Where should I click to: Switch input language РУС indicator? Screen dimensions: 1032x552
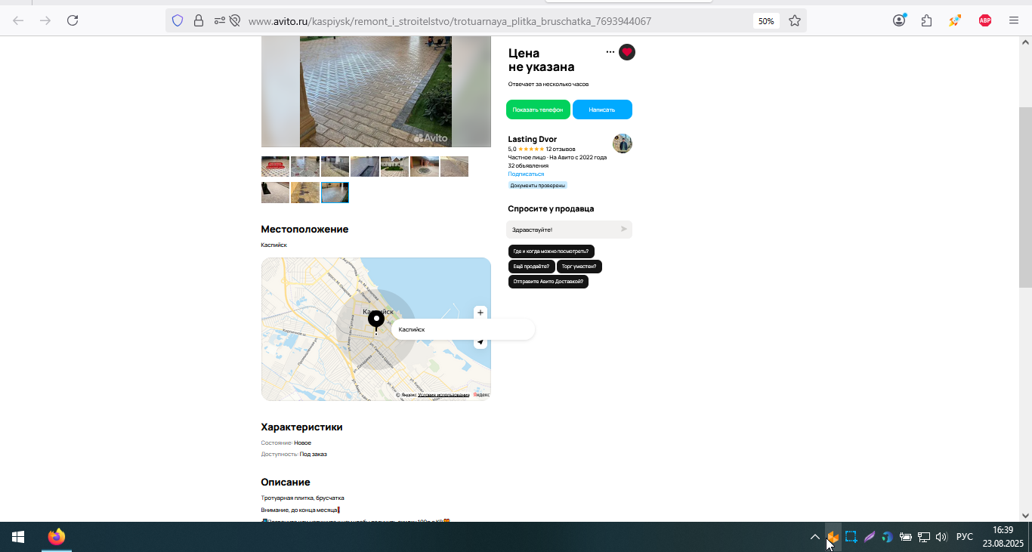965,537
